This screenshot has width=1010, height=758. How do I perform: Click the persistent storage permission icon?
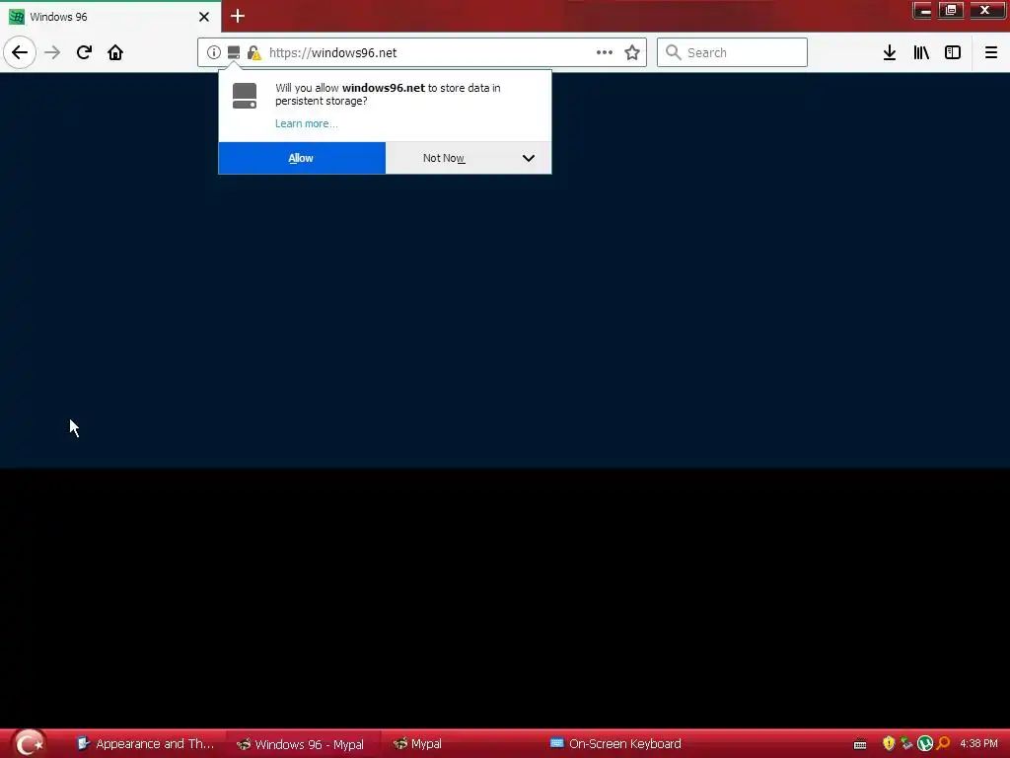pos(234,52)
